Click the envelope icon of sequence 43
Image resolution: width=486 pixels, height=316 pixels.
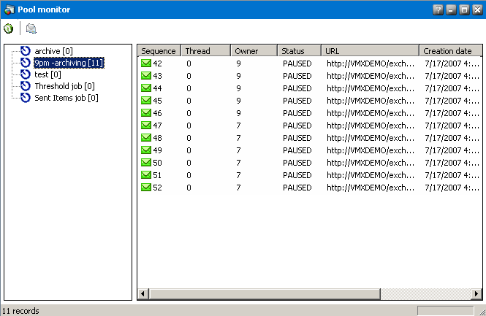coord(146,75)
